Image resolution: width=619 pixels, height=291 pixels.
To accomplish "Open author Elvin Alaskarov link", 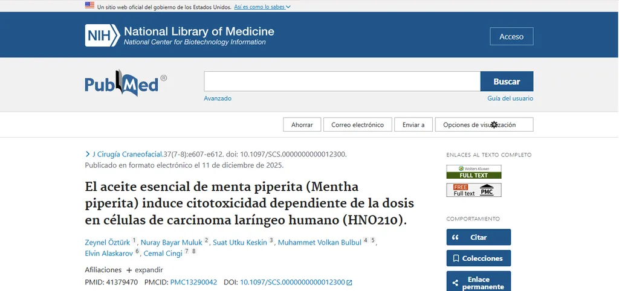I will click(109, 254).
